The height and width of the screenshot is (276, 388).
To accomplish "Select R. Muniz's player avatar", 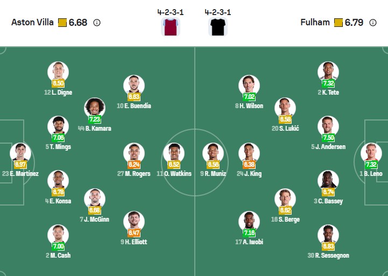I will [213, 153].
